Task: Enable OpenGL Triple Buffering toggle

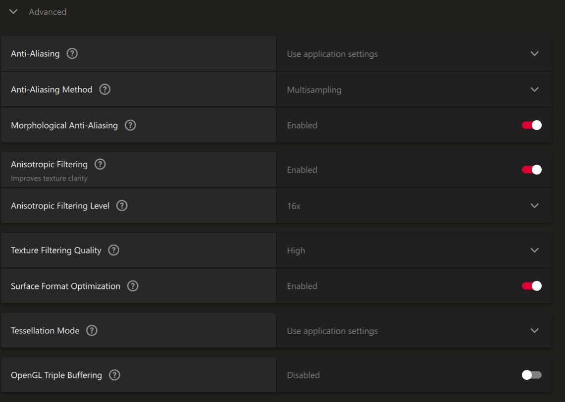Action: (x=531, y=375)
